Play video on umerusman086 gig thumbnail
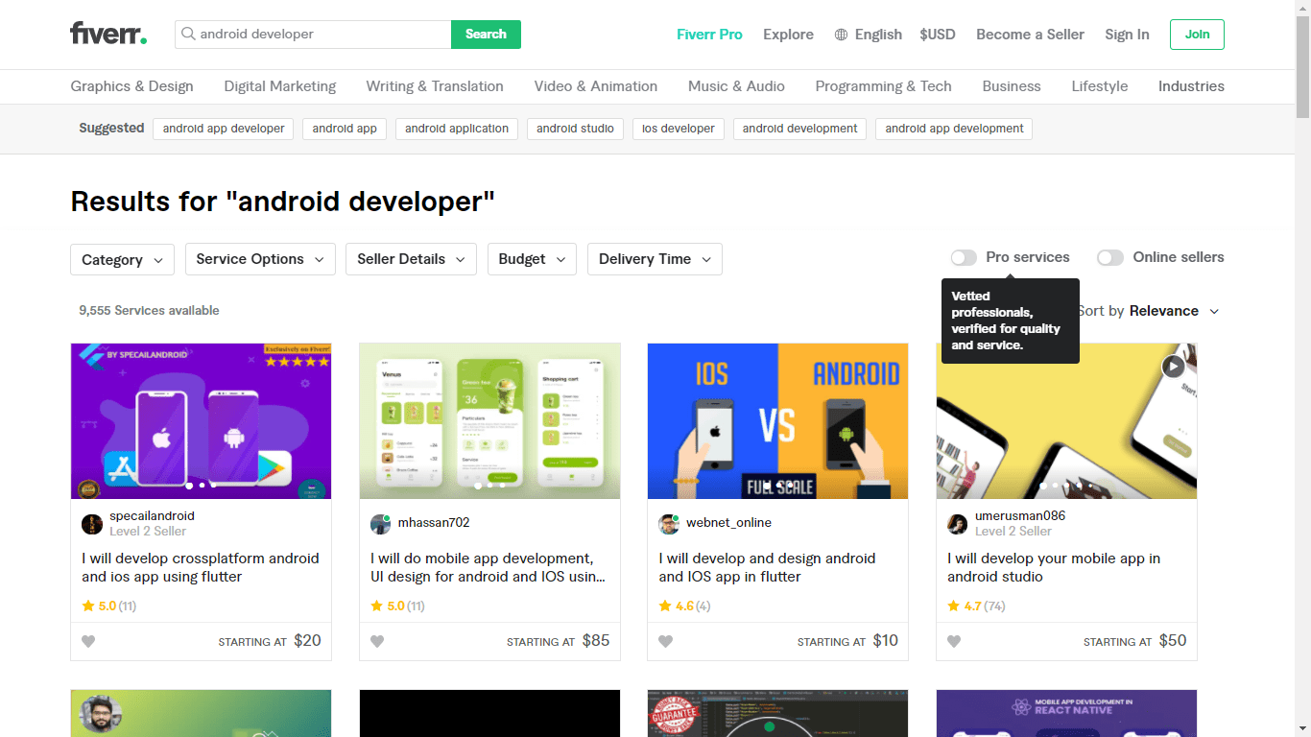 click(x=1173, y=366)
